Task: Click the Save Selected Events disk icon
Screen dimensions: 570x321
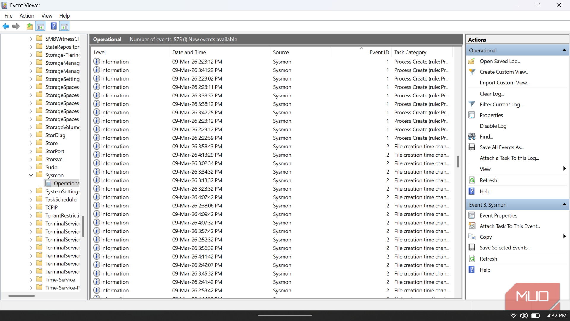Action: click(x=472, y=248)
